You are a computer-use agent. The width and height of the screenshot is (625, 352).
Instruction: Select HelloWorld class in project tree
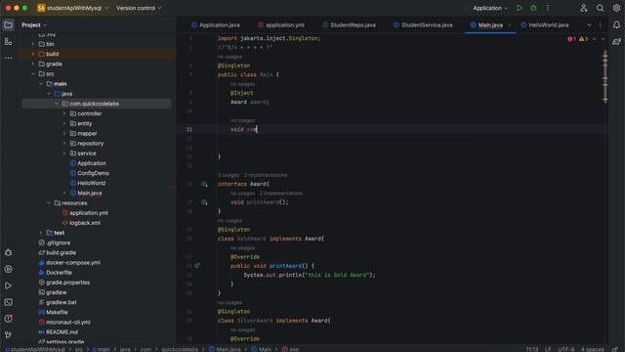tap(91, 183)
